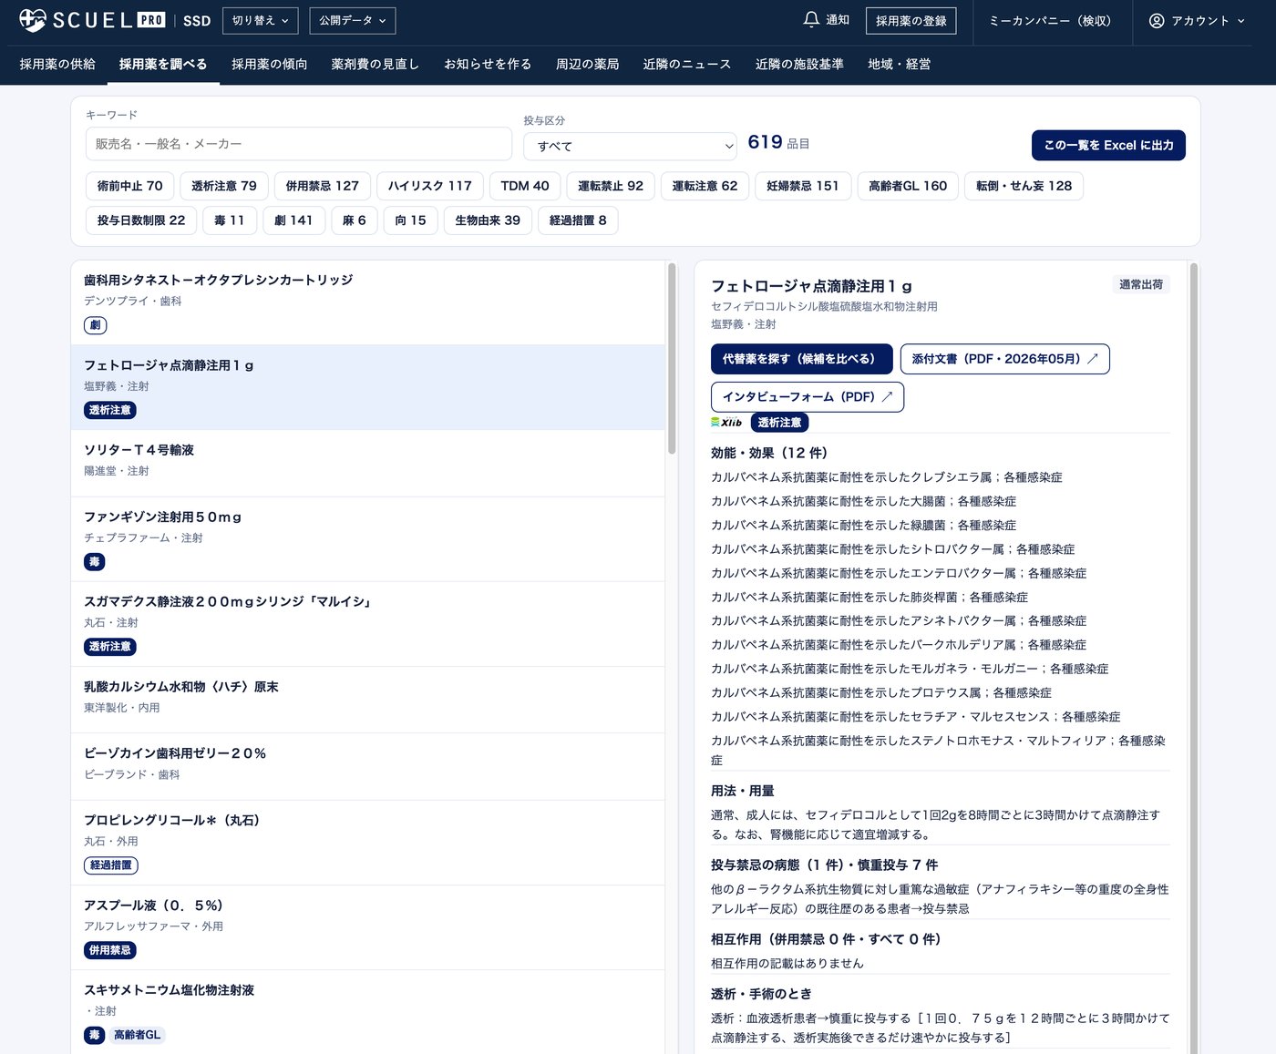
Task: Switch to 採用薬の傾向 tab
Action: (270, 64)
